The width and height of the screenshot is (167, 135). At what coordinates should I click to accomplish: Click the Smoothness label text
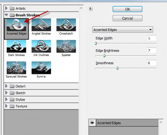click(x=105, y=63)
